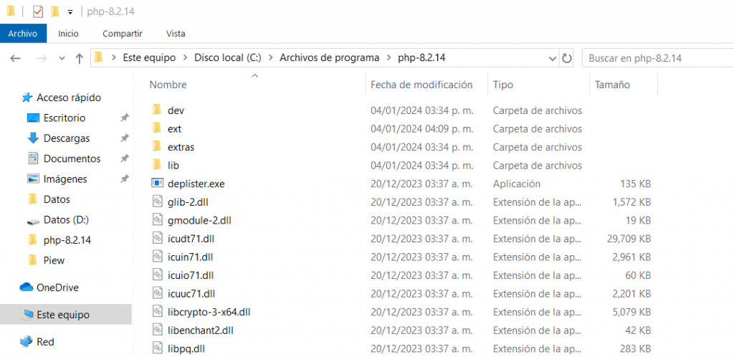Click the Properties checkmark icon in title bar
Image resolution: width=734 pixels, height=357 pixels.
point(38,11)
